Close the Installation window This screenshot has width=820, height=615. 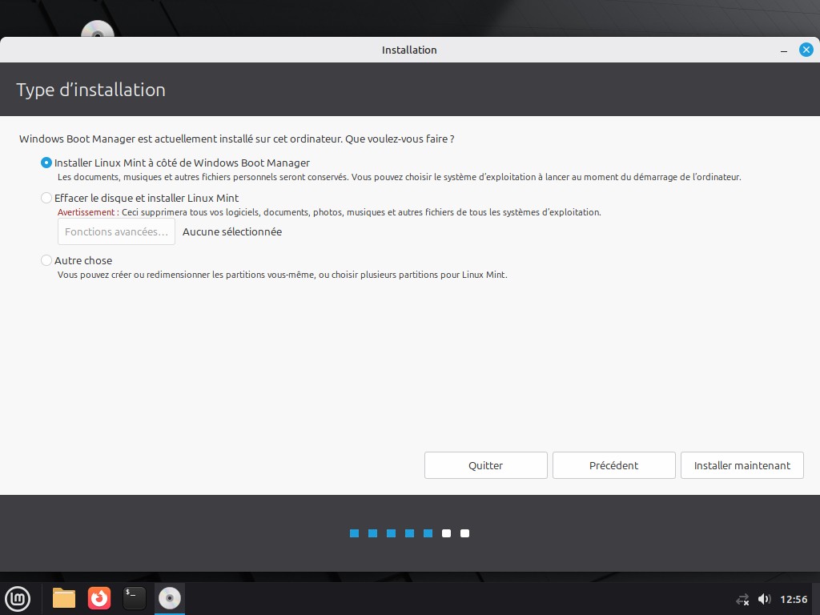[806, 50]
